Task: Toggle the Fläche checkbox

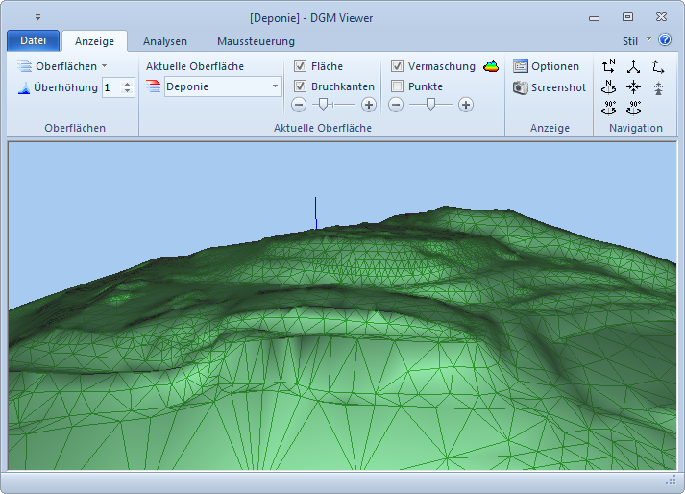Action: tap(301, 66)
